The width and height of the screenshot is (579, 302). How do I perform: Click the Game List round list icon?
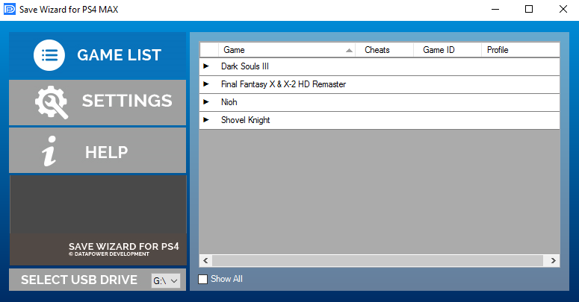pos(49,55)
